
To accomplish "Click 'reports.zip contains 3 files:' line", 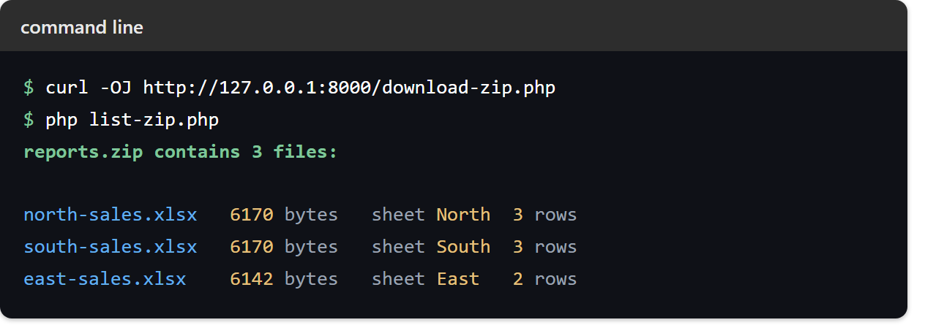I will [x=181, y=153].
